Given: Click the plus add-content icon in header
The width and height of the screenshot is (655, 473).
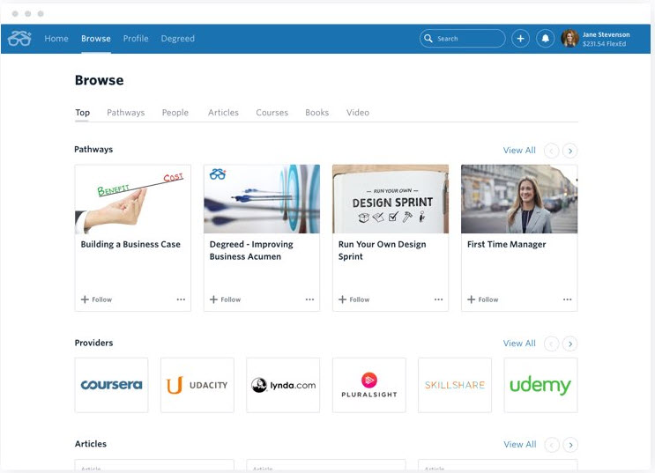Looking at the screenshot, I should (x=520, y=39).
